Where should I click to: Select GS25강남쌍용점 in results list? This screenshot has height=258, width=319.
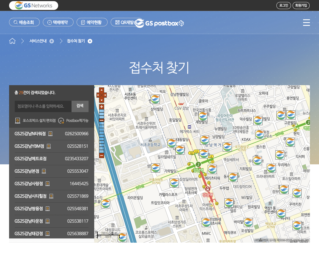(51, 209)
